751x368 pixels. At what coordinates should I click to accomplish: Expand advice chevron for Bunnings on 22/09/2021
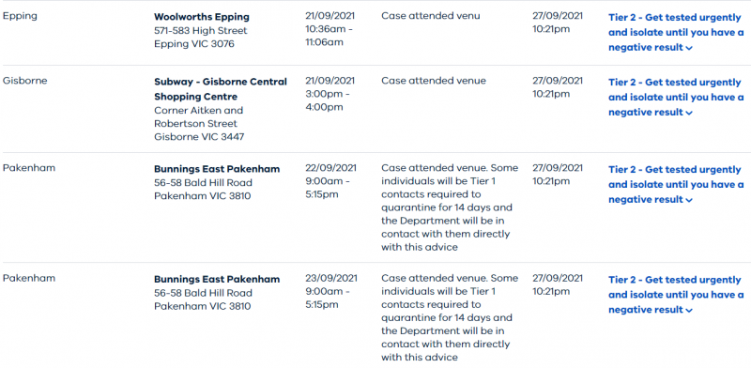(689, 200)
